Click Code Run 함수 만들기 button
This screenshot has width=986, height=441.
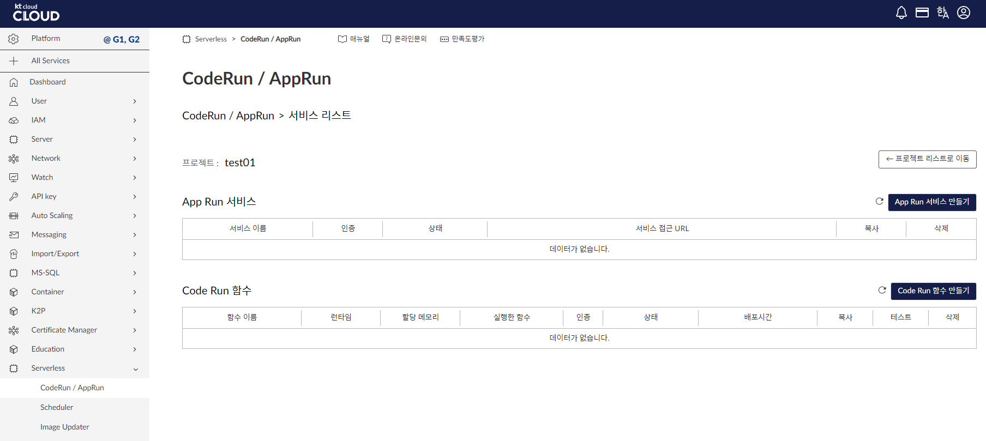tap(934, 291)
